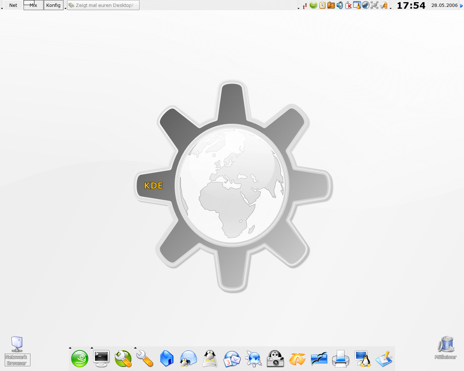Open the plain orange wrench settings icon

(x=145, y=359)
